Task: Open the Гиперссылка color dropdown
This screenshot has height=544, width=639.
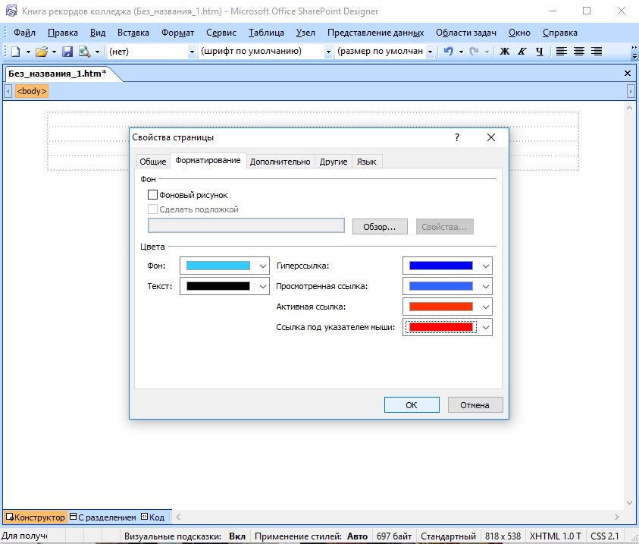Action: click(447, 266)
